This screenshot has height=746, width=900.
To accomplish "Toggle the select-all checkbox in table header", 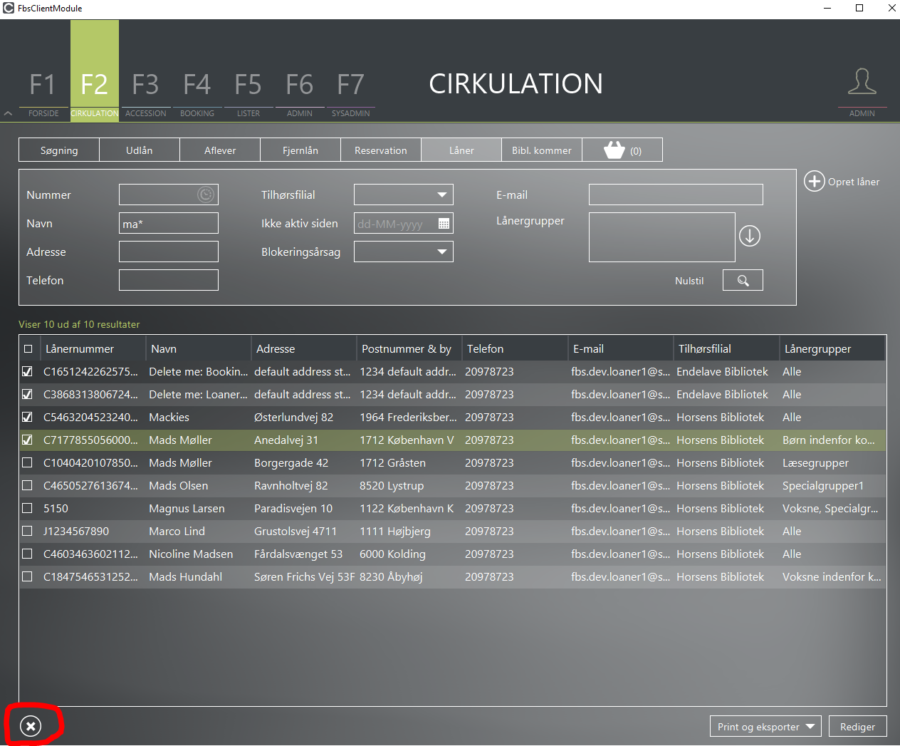I will pyautogui.click(x=28, y=348).
